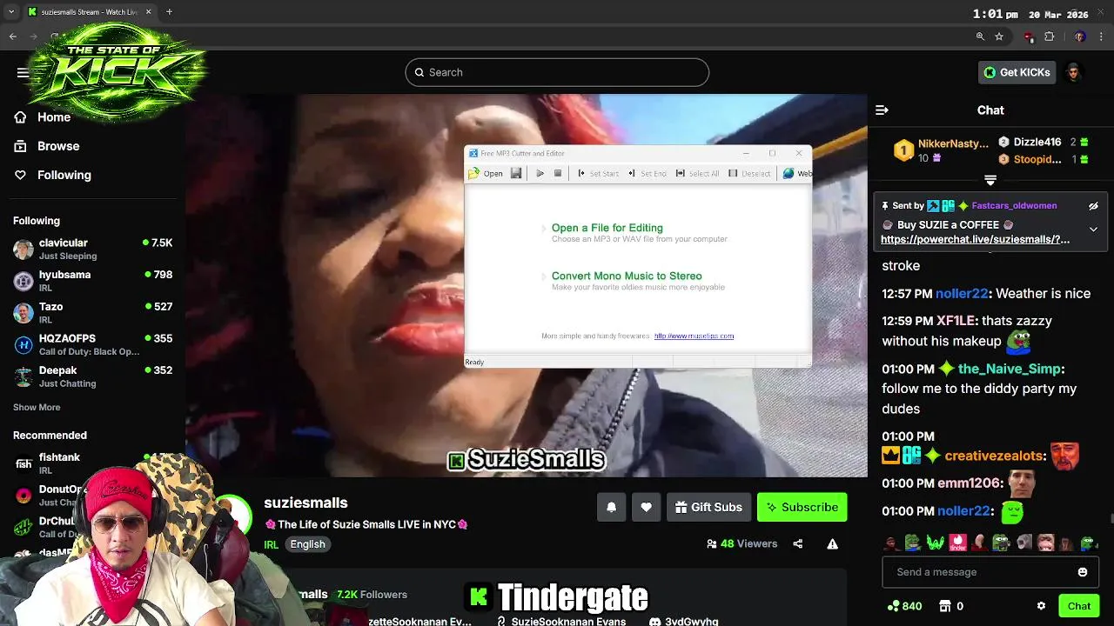Click the Get KICKs button

click(x=1017, y=72)
